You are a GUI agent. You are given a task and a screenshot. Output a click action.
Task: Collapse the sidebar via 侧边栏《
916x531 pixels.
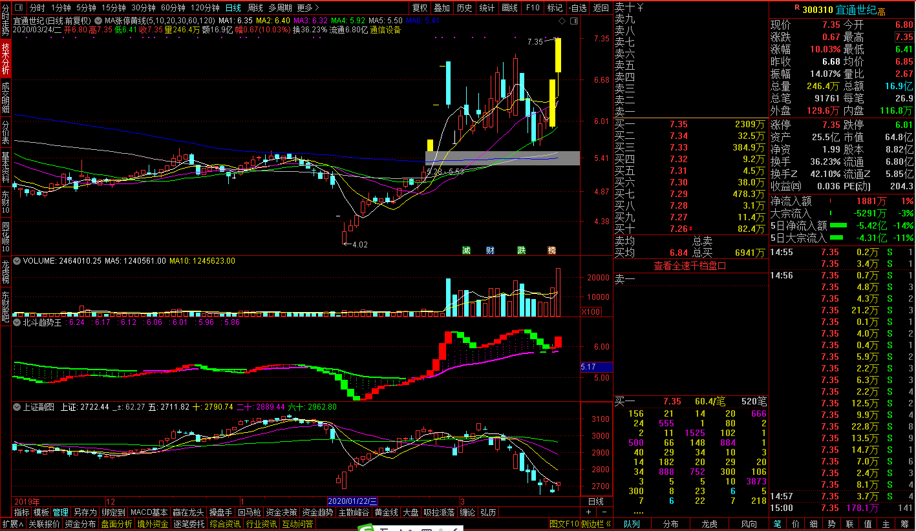click(596, 524)
